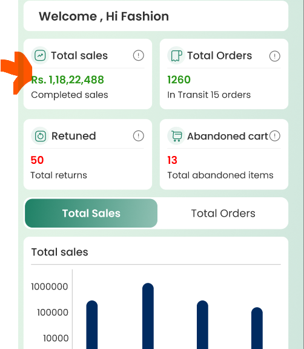This screenshot has height=349, width=304.
Task: Click the 50 total returns figure
Action: 37,160
